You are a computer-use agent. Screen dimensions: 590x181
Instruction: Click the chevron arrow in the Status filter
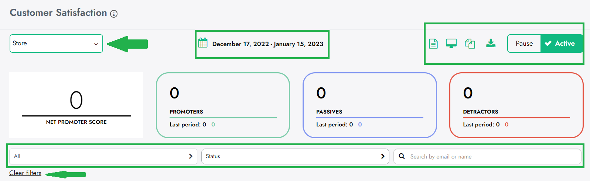(383, 156)
